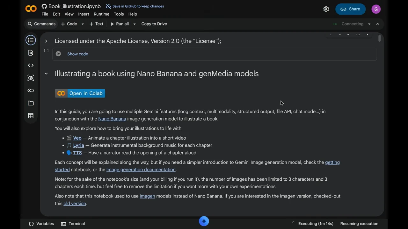Expand the Licensed under Apache License section
The height and width of the screenshot is (229, 408).
coord(46,41)
